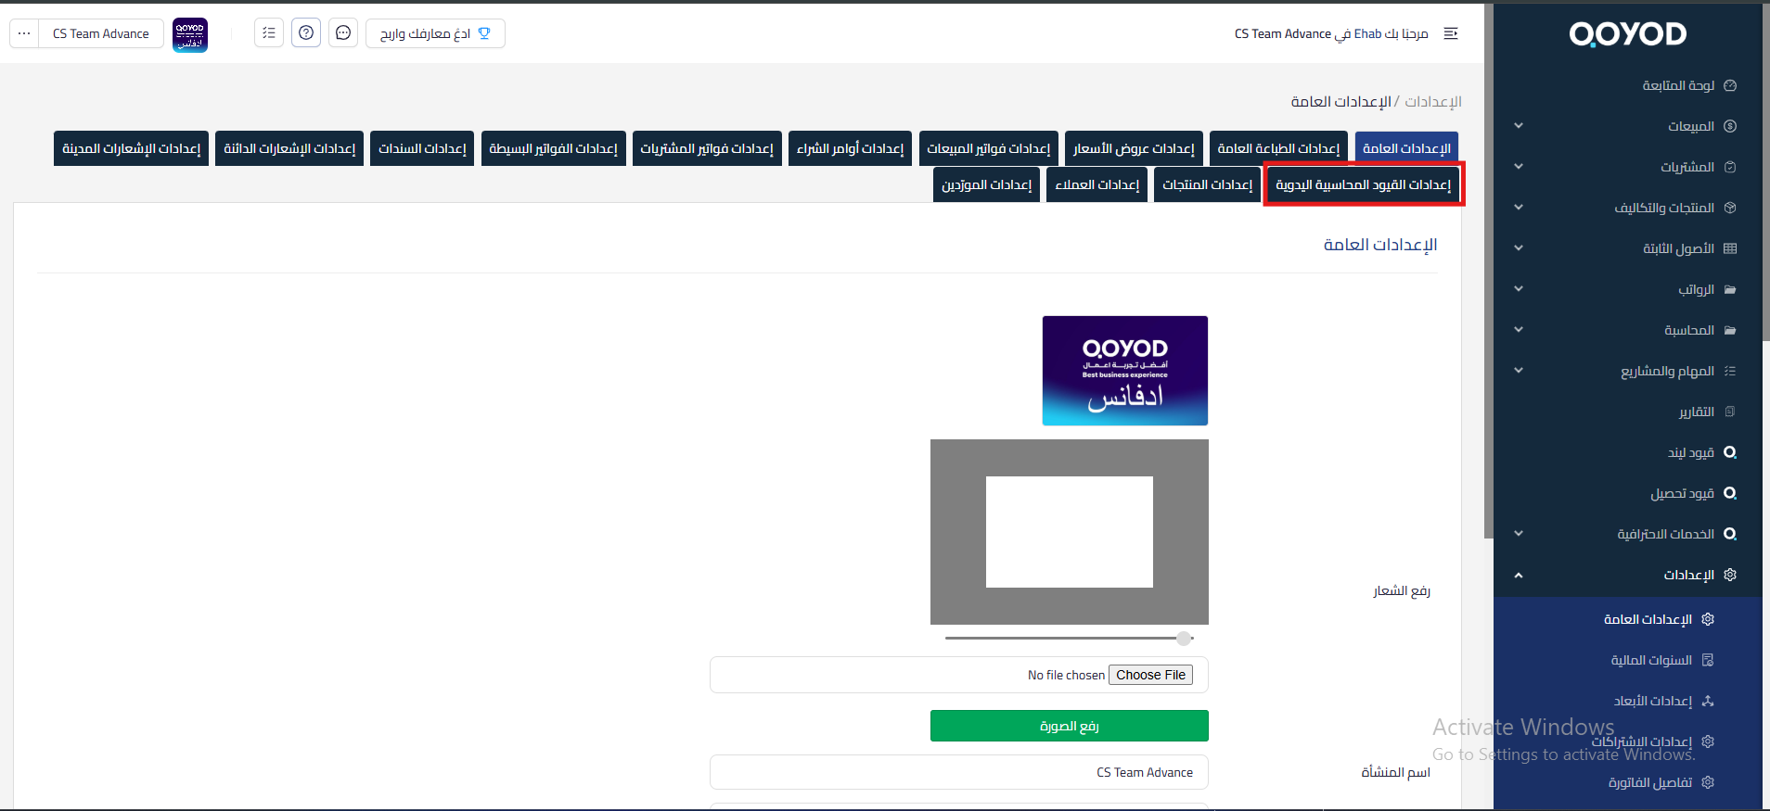The image size is (1770, 811).
Task: Click إعدادات الإشتراكات gear icon
Action: [1708, 741]
